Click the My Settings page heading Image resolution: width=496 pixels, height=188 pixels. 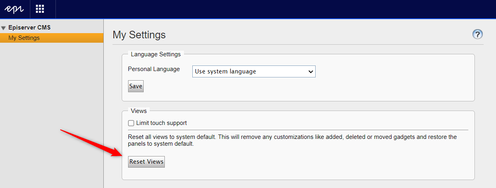pos(139,35)
